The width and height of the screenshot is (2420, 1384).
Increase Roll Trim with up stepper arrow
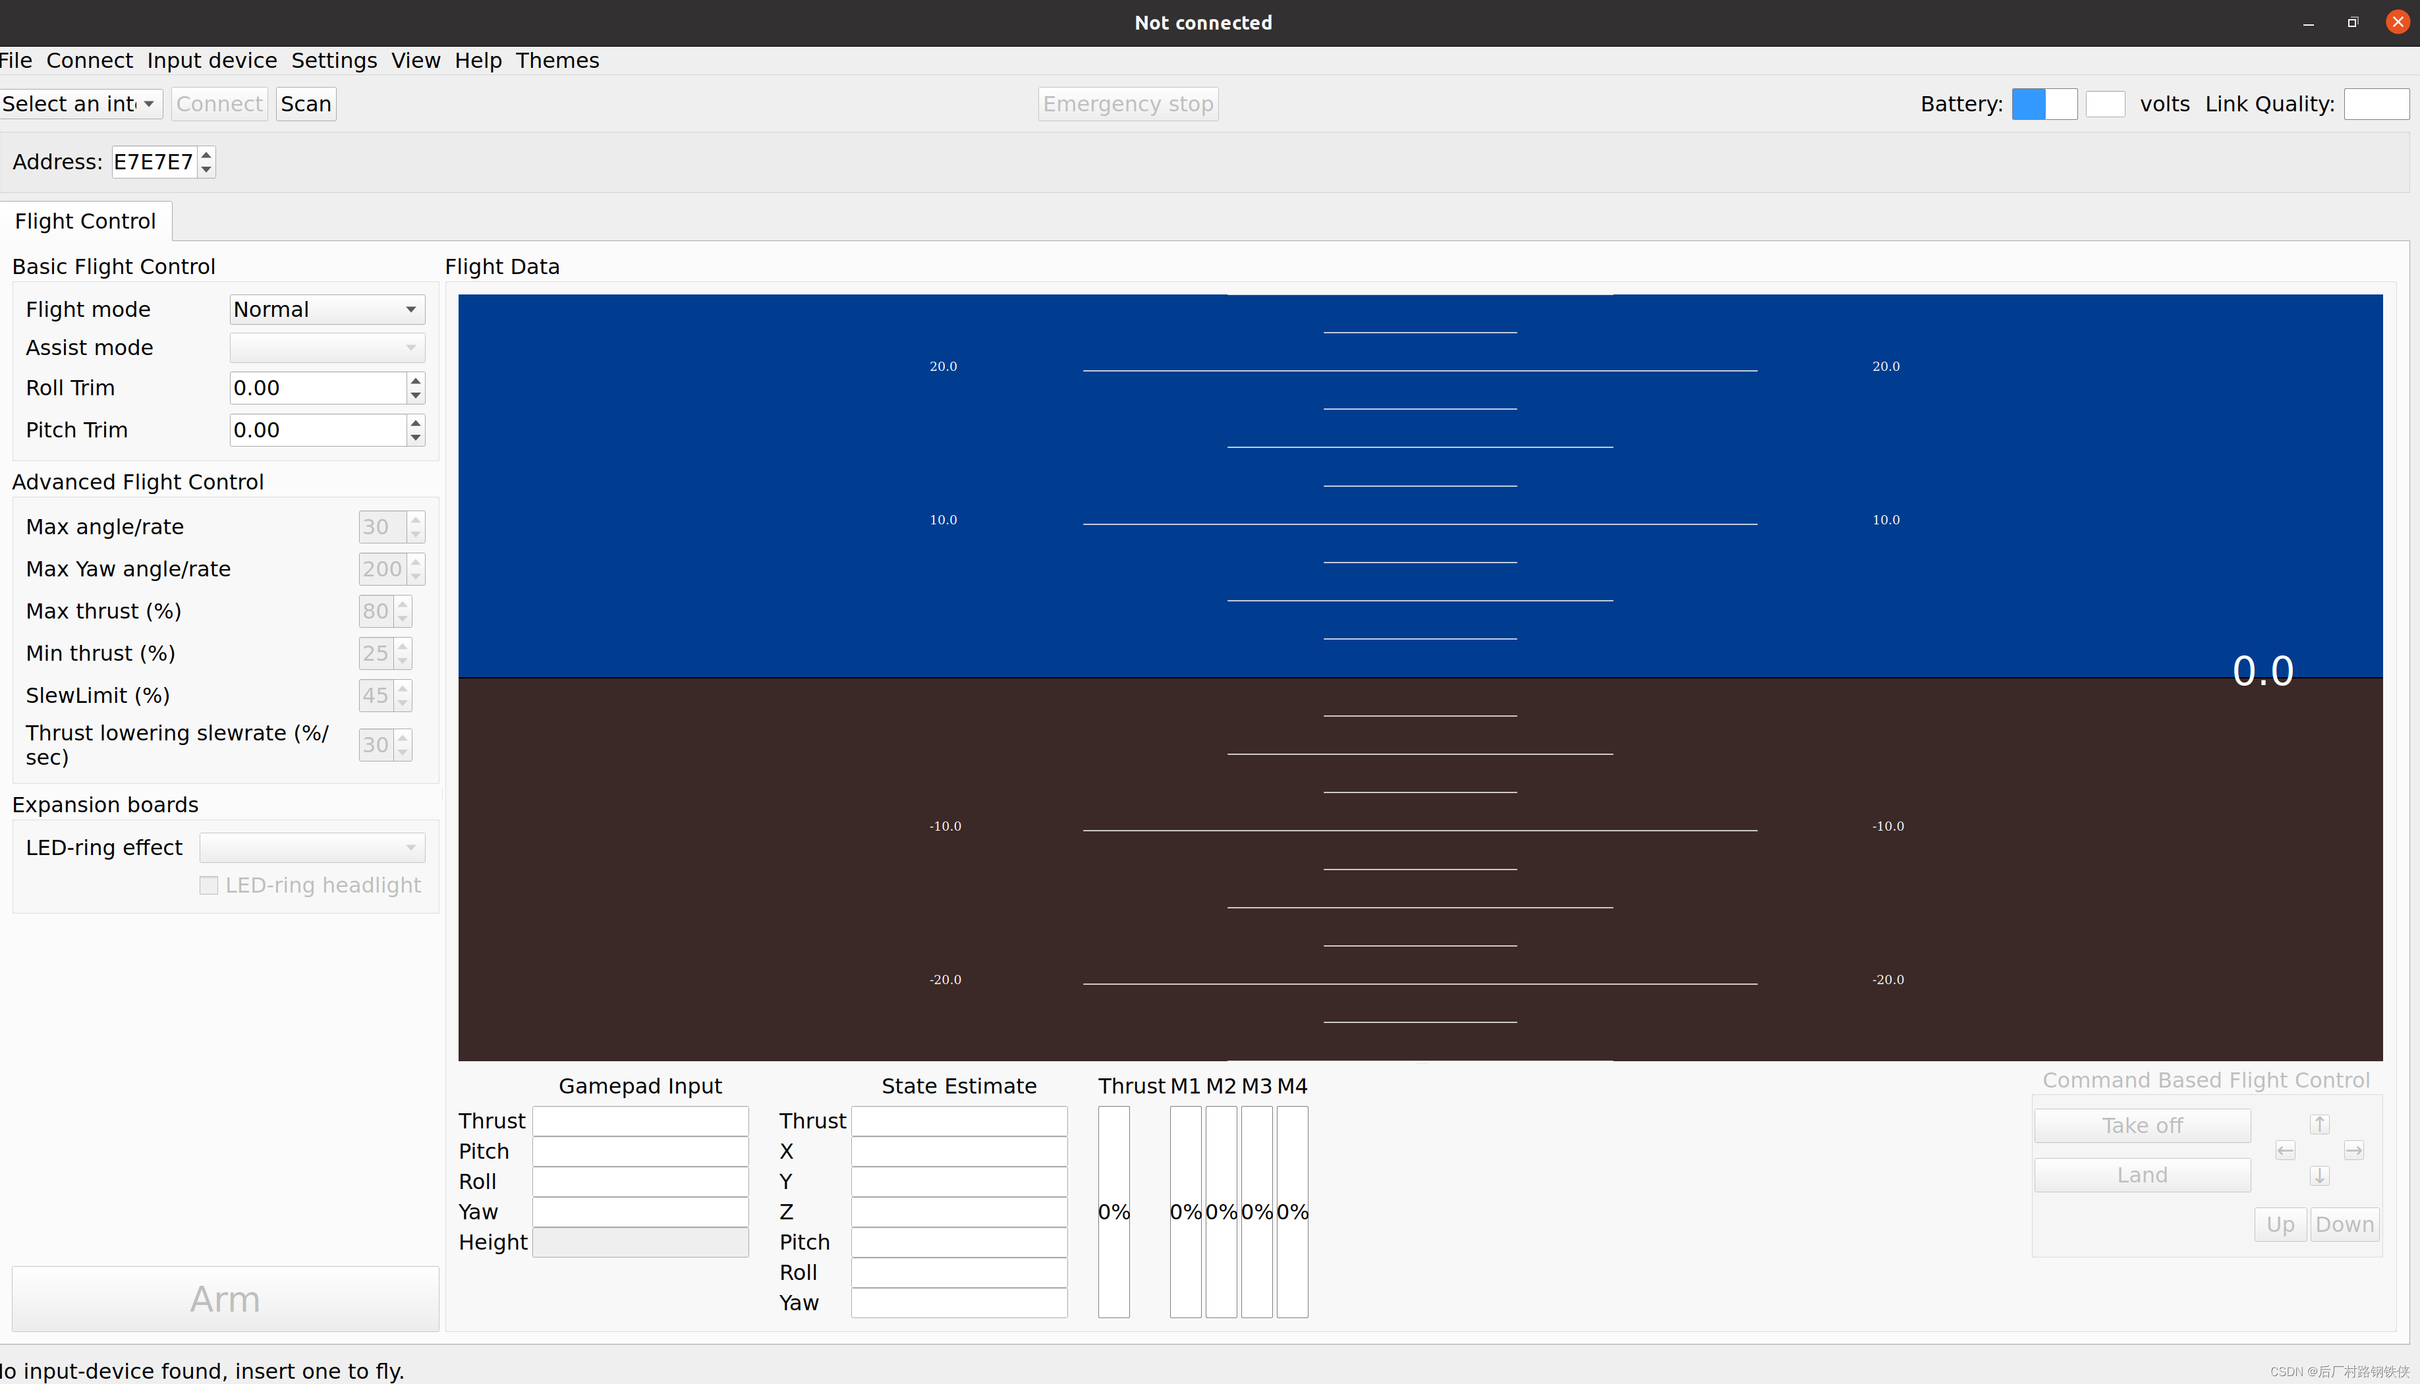pyautogui.click(x=415, y=380)
